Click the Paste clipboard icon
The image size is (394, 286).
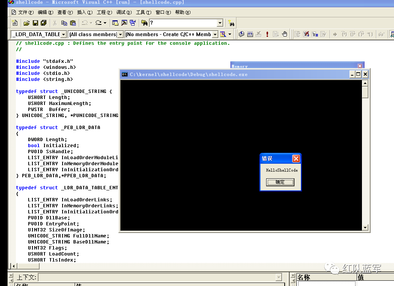pyautogui.click(x=73, y=23)
